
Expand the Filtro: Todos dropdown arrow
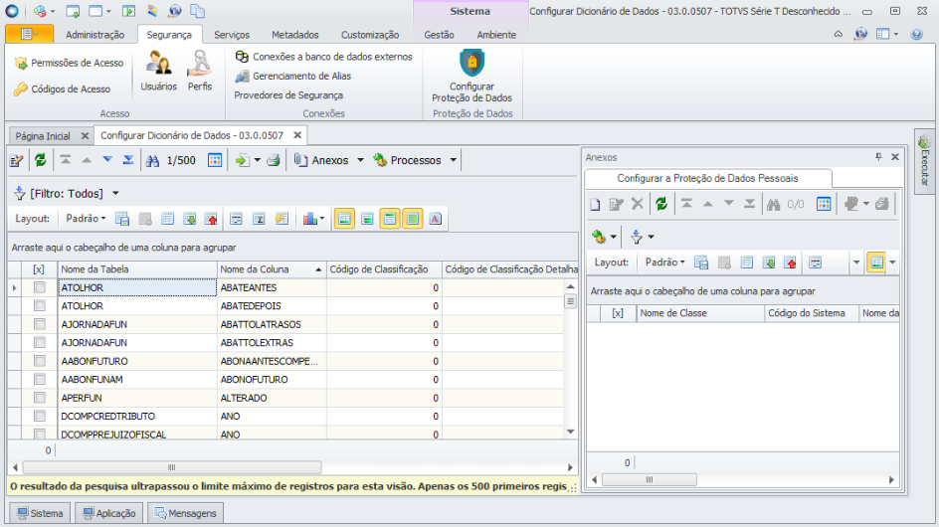click(115, 194)
